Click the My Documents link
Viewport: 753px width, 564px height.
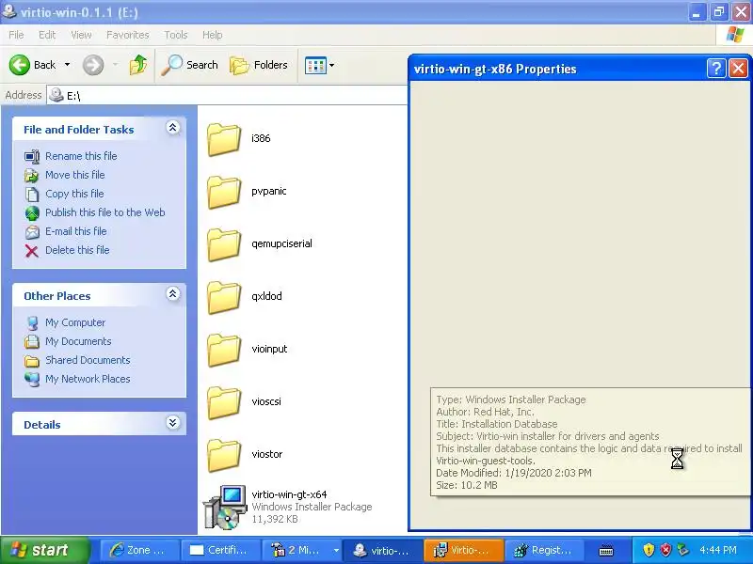(x=78, y=341)
